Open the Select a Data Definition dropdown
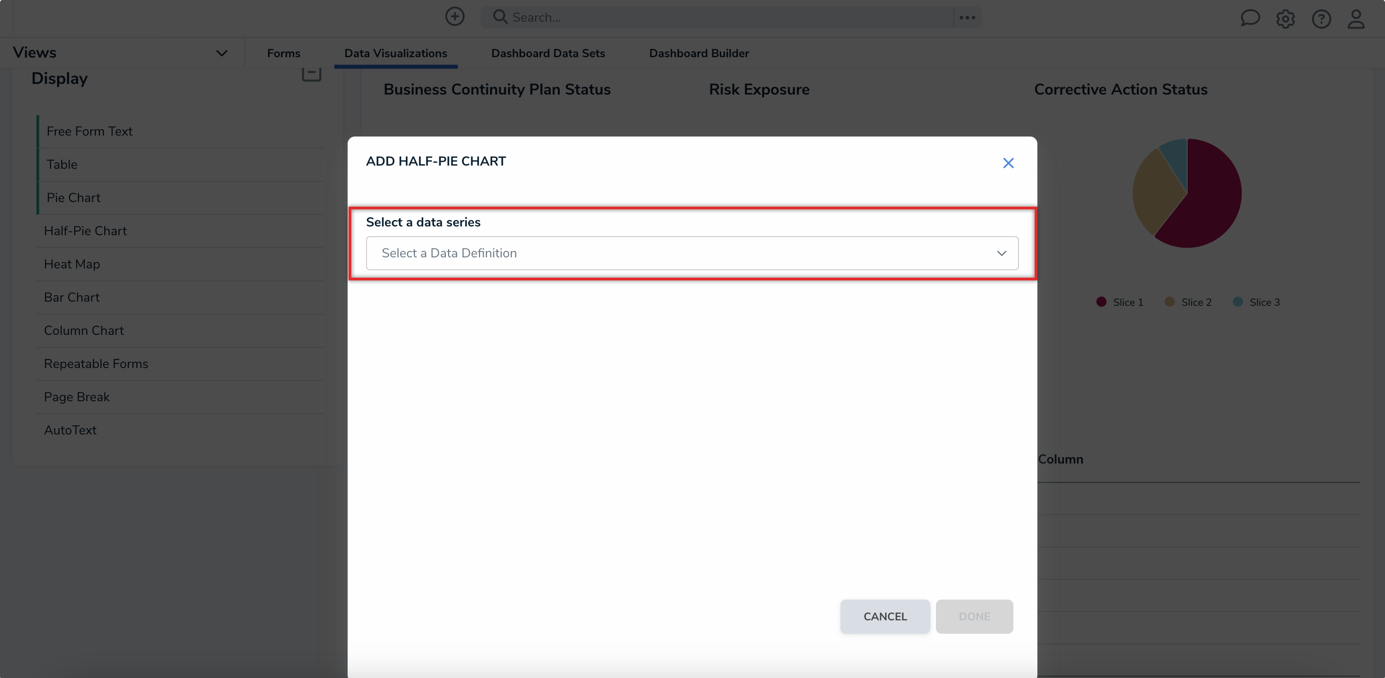The width and height of the screenshot is (1385, 678). click(x=692, y=253)
